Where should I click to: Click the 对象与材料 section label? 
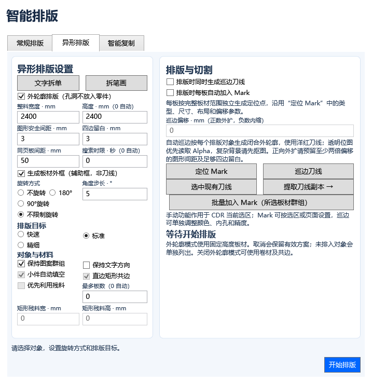(35, 255)
